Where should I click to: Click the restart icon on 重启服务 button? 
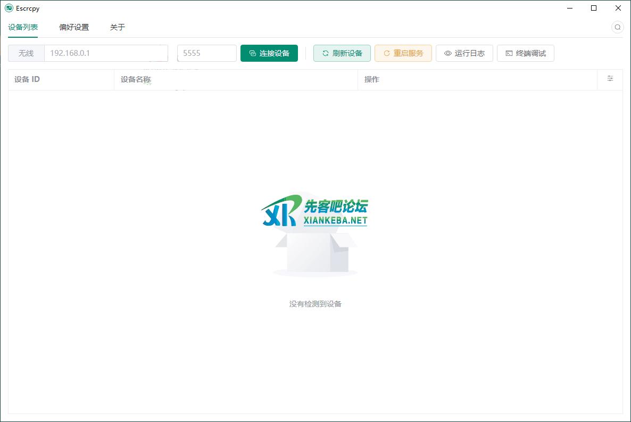click(x=387, y=53)
